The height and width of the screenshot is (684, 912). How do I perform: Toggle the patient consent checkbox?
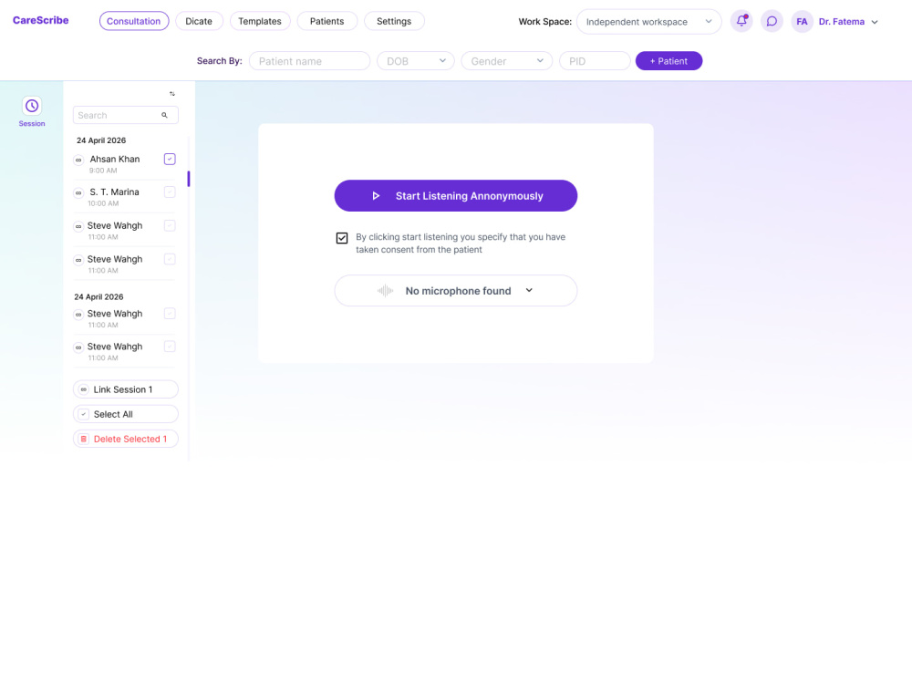342,238
